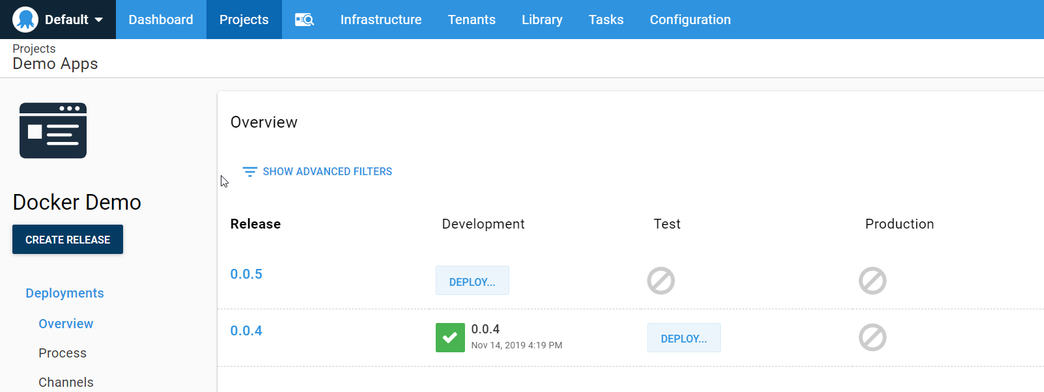
Task: Open the release 0.0.5 link
Action: point(246,274)
